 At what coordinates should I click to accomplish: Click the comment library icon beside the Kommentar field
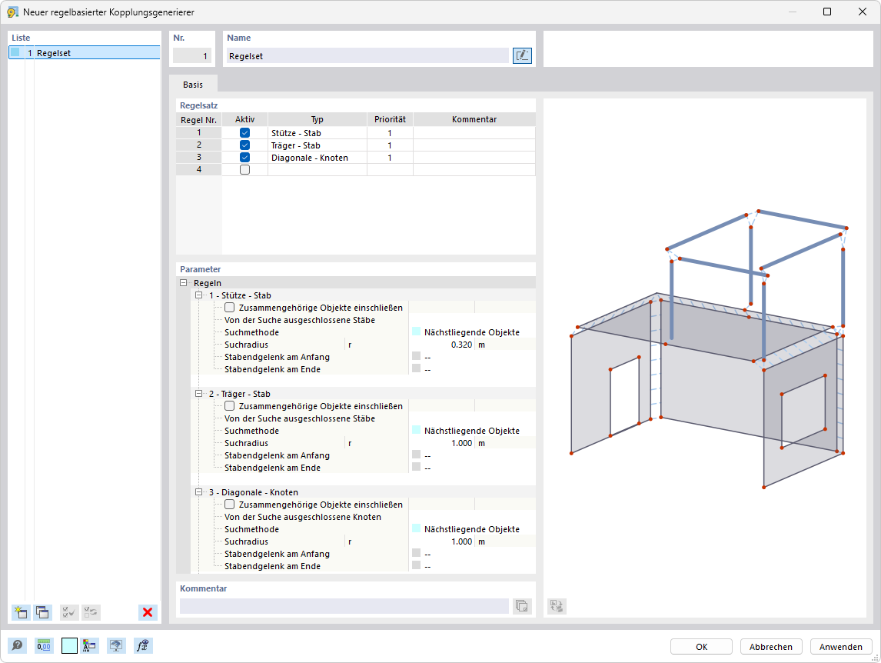pos(522,606)
